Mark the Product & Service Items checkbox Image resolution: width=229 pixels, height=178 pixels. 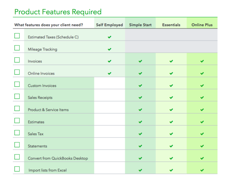pos(17,108)
